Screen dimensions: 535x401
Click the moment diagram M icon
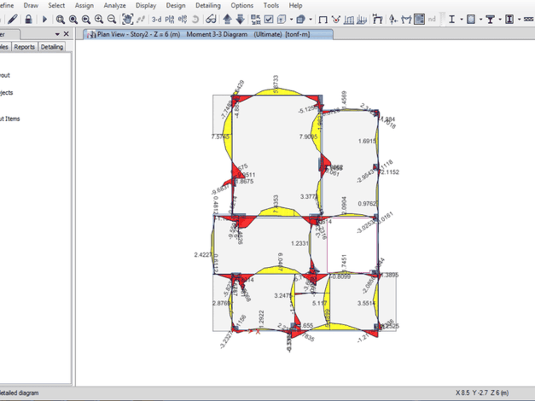tap(406, 19)
